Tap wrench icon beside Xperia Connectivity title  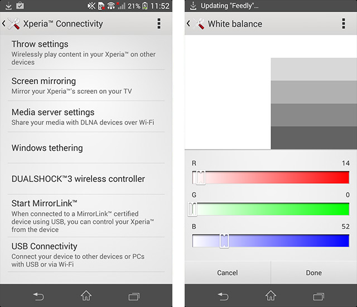point(13,23)
